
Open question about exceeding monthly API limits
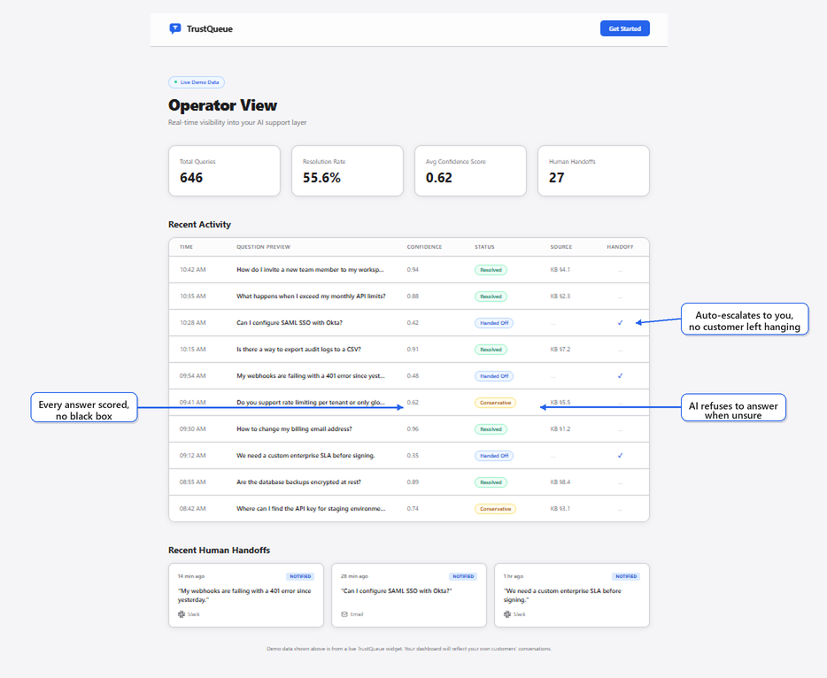click(x=311, y=297)
